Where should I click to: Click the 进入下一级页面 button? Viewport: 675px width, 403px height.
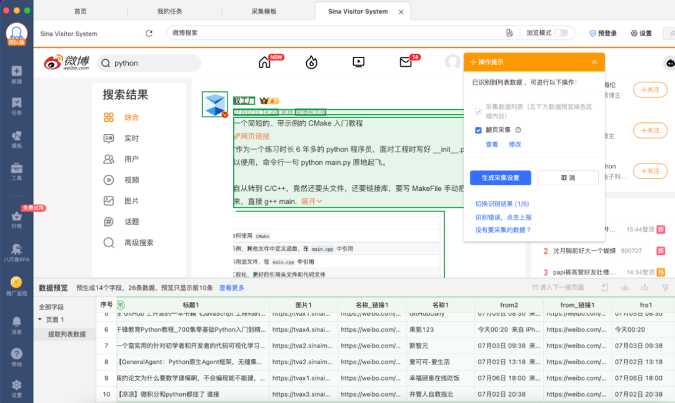click(558, 288)
